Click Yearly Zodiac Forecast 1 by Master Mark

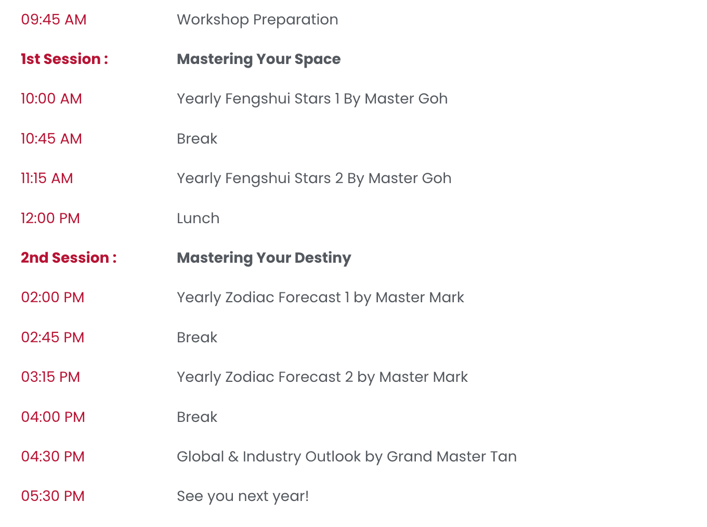point(320,298)
